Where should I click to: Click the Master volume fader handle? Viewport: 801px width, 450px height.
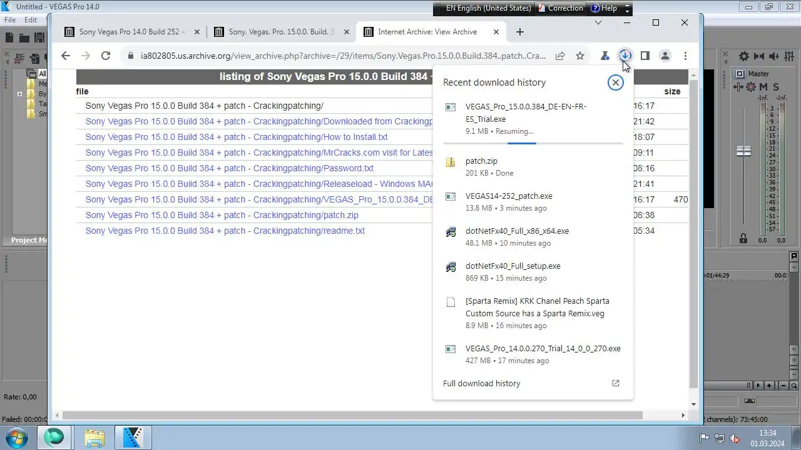[x=743, y=151]
